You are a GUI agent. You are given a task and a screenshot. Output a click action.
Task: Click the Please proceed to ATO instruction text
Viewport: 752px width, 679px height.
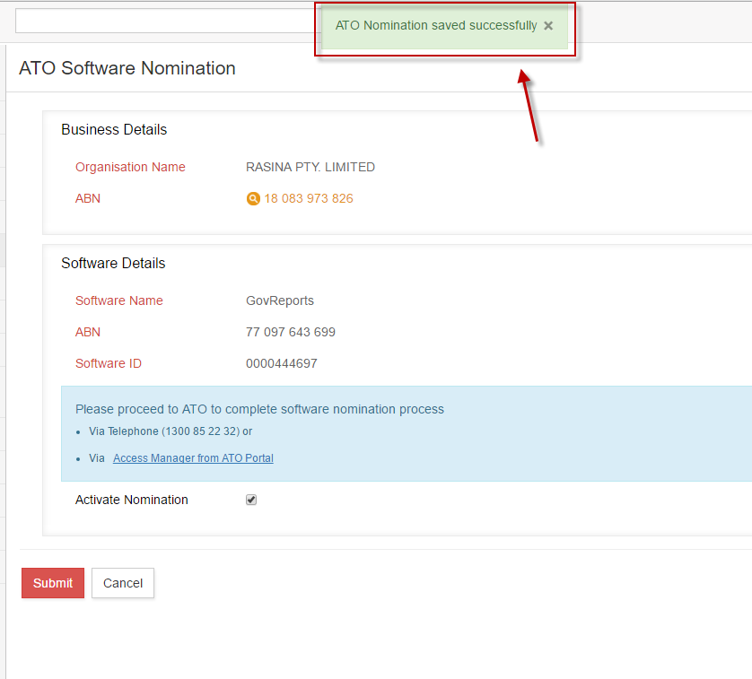[259, 409]
